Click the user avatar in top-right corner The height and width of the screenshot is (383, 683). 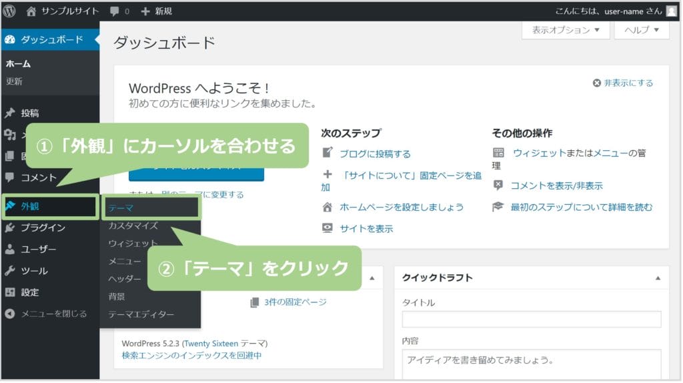pos(671,11)
